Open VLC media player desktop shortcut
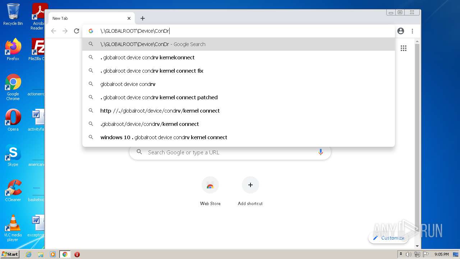460x259 pixels. [x=13, y=228]
